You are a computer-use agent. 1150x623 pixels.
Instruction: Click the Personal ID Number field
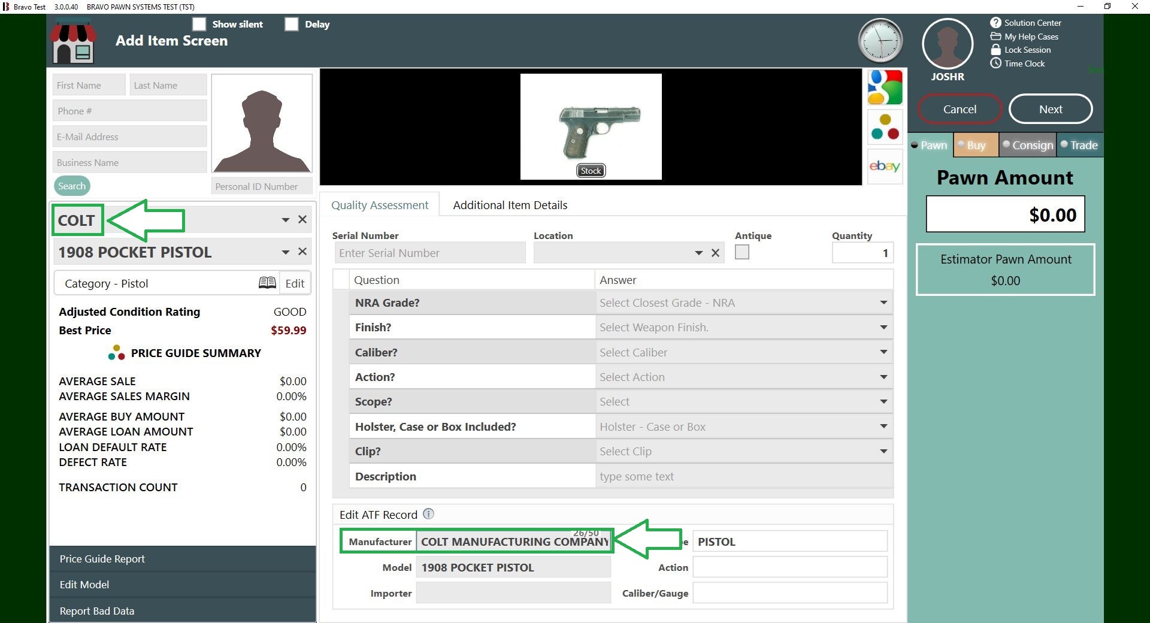click(262, 186)
